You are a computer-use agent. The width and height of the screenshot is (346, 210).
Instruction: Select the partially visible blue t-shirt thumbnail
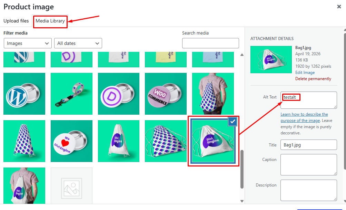tap(213, 59)
